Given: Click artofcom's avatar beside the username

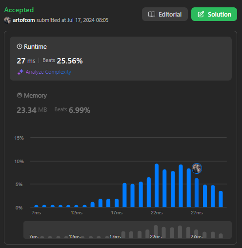Looking at the screenshot, I should click(7, 20).
